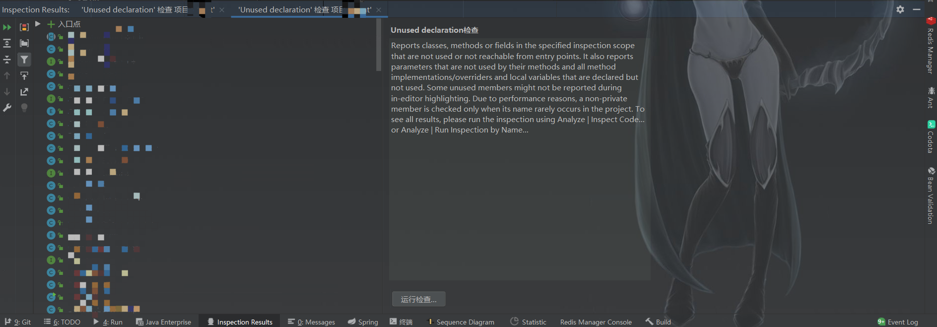Viewport: 937px width, 327px height.
Task: Toggle the Filter resolved items button
Action: (24, 60)
